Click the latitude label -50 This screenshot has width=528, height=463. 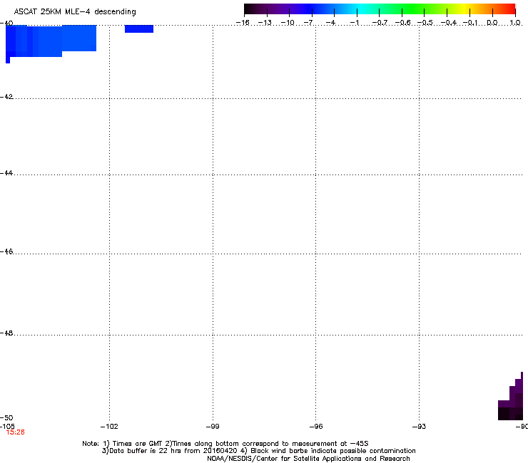(6, 417)
